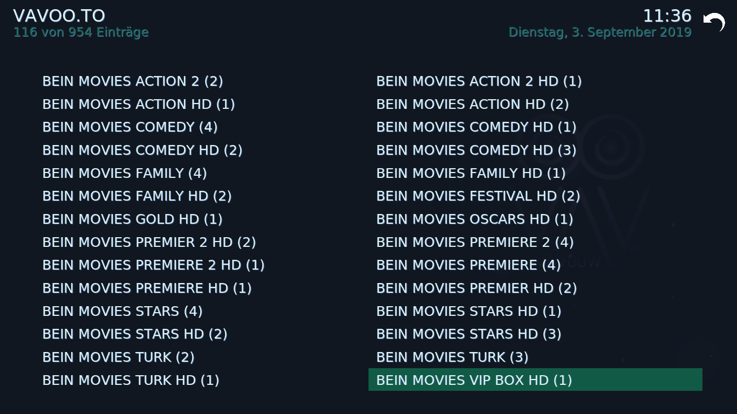Choose BEIN MOVIES COMEDY HD (3)

tap(535, 150)
